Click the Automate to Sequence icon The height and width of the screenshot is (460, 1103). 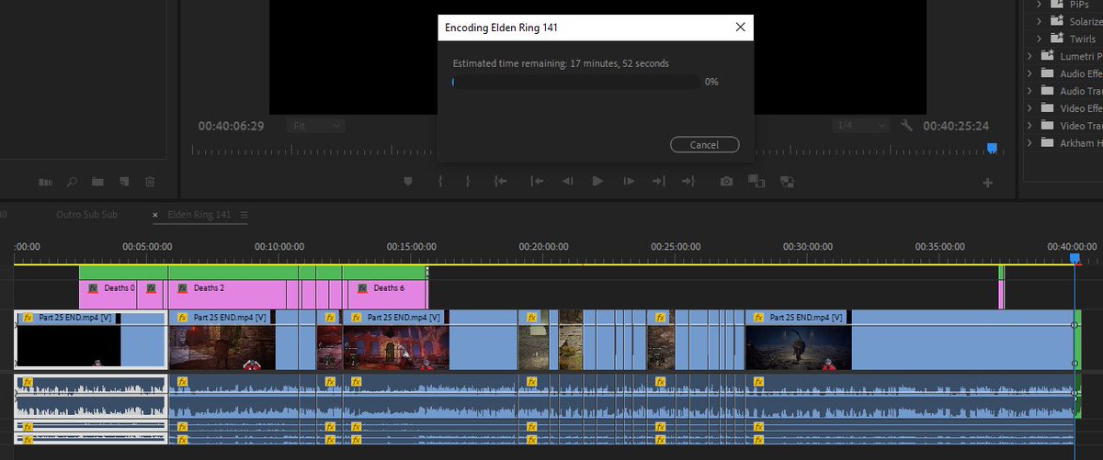pyautogui.click(x=45, y=182)
